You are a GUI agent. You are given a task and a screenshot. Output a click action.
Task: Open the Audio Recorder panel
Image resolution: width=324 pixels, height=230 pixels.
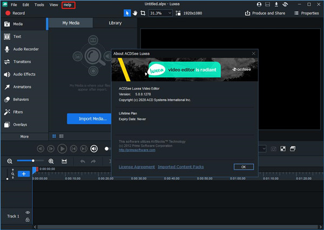(24, 49)
